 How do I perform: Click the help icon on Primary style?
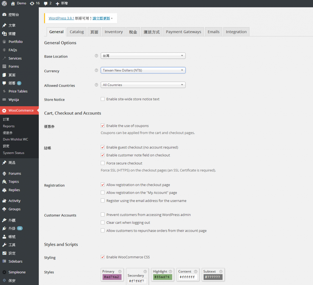point(120,272)
